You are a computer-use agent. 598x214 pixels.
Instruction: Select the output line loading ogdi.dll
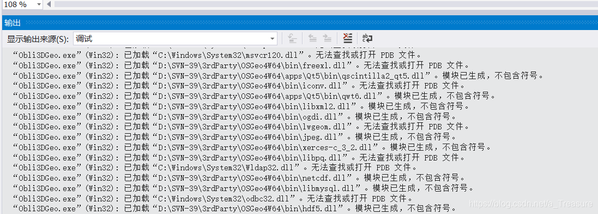[235, 117]
